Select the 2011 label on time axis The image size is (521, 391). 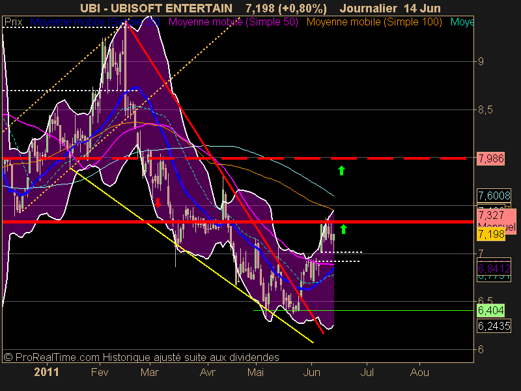pyautogui.click(x=46, y=372)
